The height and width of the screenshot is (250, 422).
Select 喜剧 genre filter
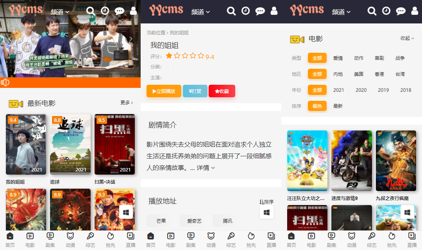(x=379, y=58)
